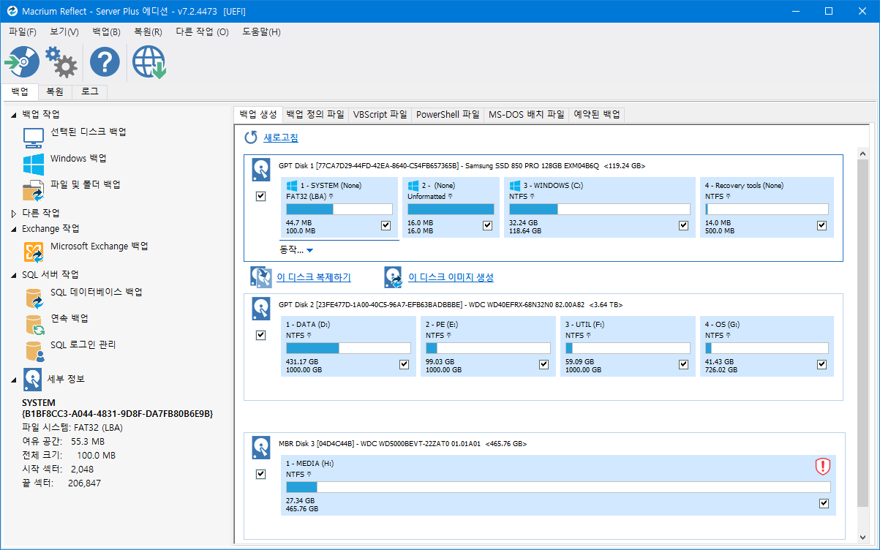
Task: Click the Windows logo icon for Windows 백업
Action: 33,164
